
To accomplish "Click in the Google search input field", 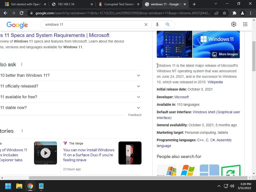I will click(x=93, y=24).
